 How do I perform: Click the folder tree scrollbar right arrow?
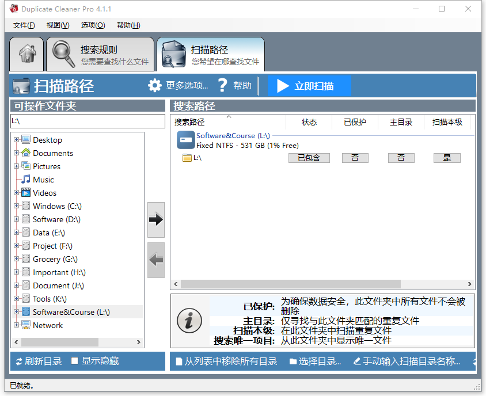139,342
